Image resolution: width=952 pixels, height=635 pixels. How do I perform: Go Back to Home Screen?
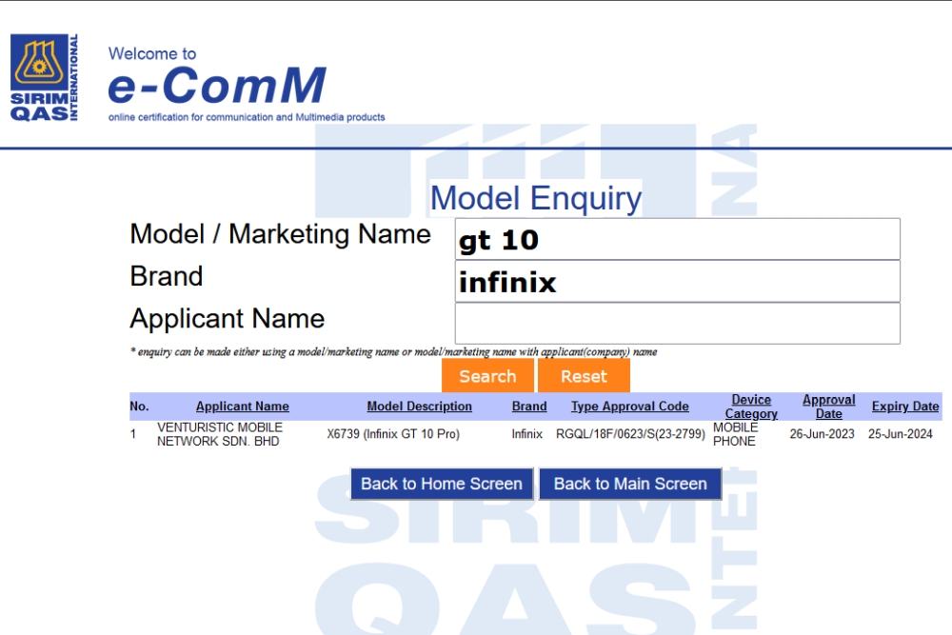coord(442,484)
